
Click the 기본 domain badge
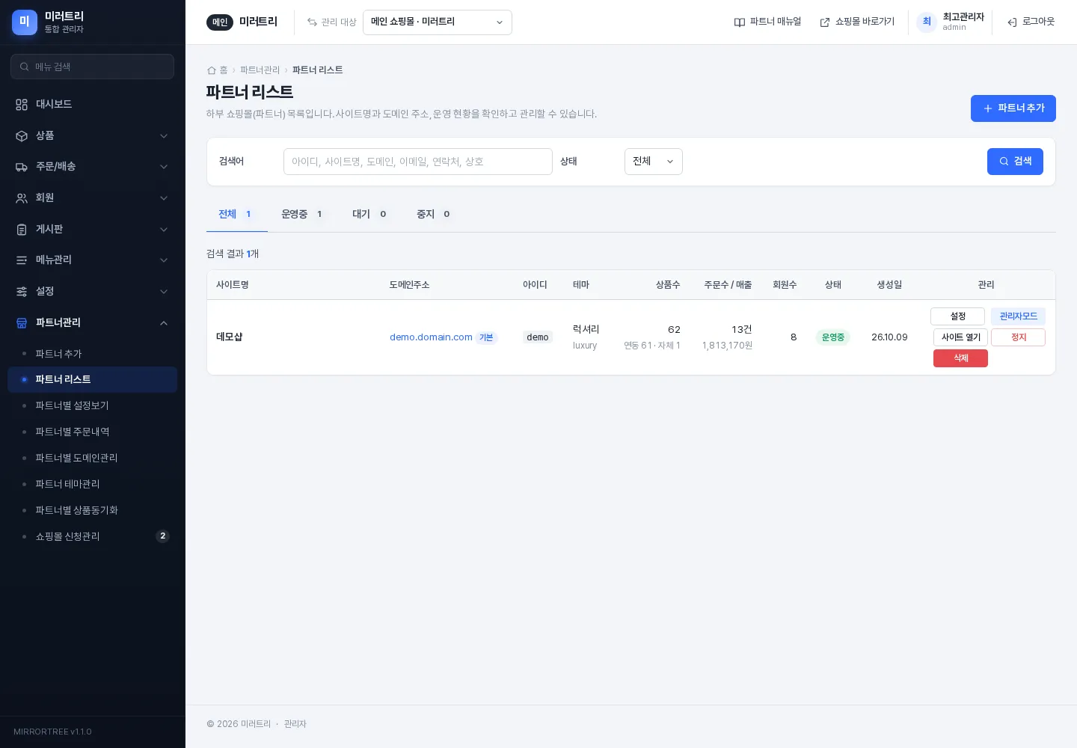point(486,337)
